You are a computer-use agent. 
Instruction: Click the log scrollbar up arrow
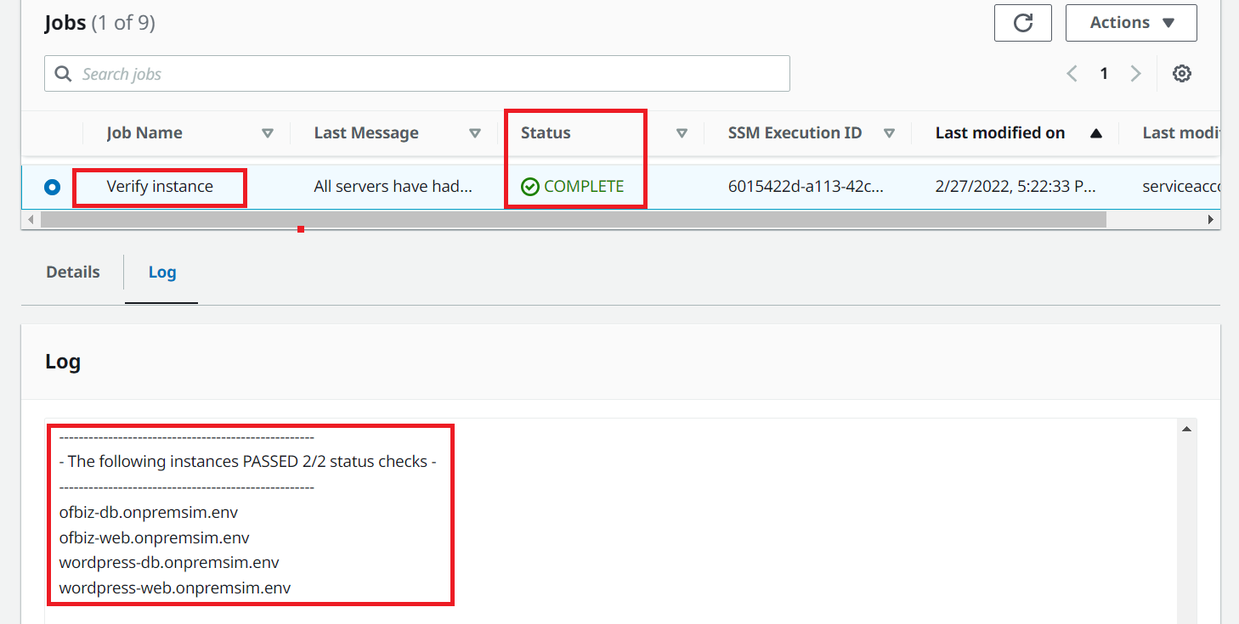click(x=1187, y=429)
